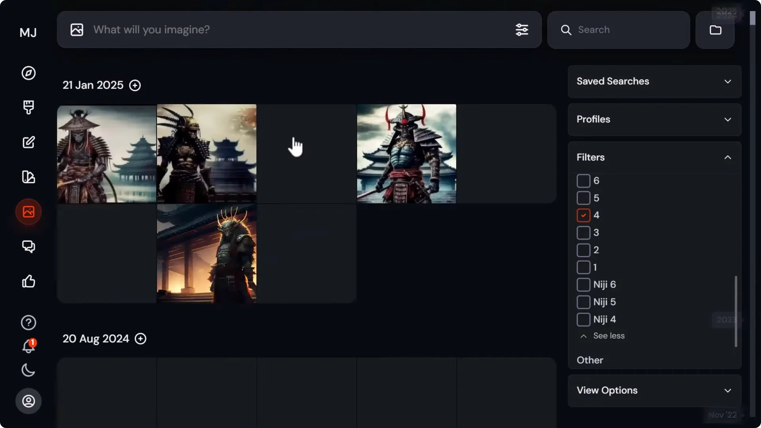Open the account avatar menu
This screenshot has width=761, height=428.
28,401
